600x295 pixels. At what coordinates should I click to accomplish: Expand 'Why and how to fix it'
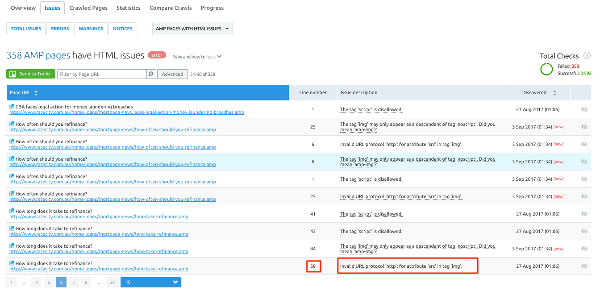(x=197, y=57)
